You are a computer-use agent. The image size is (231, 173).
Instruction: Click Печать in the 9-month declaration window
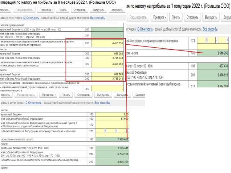pyautogui.click(x=63, y=10)
